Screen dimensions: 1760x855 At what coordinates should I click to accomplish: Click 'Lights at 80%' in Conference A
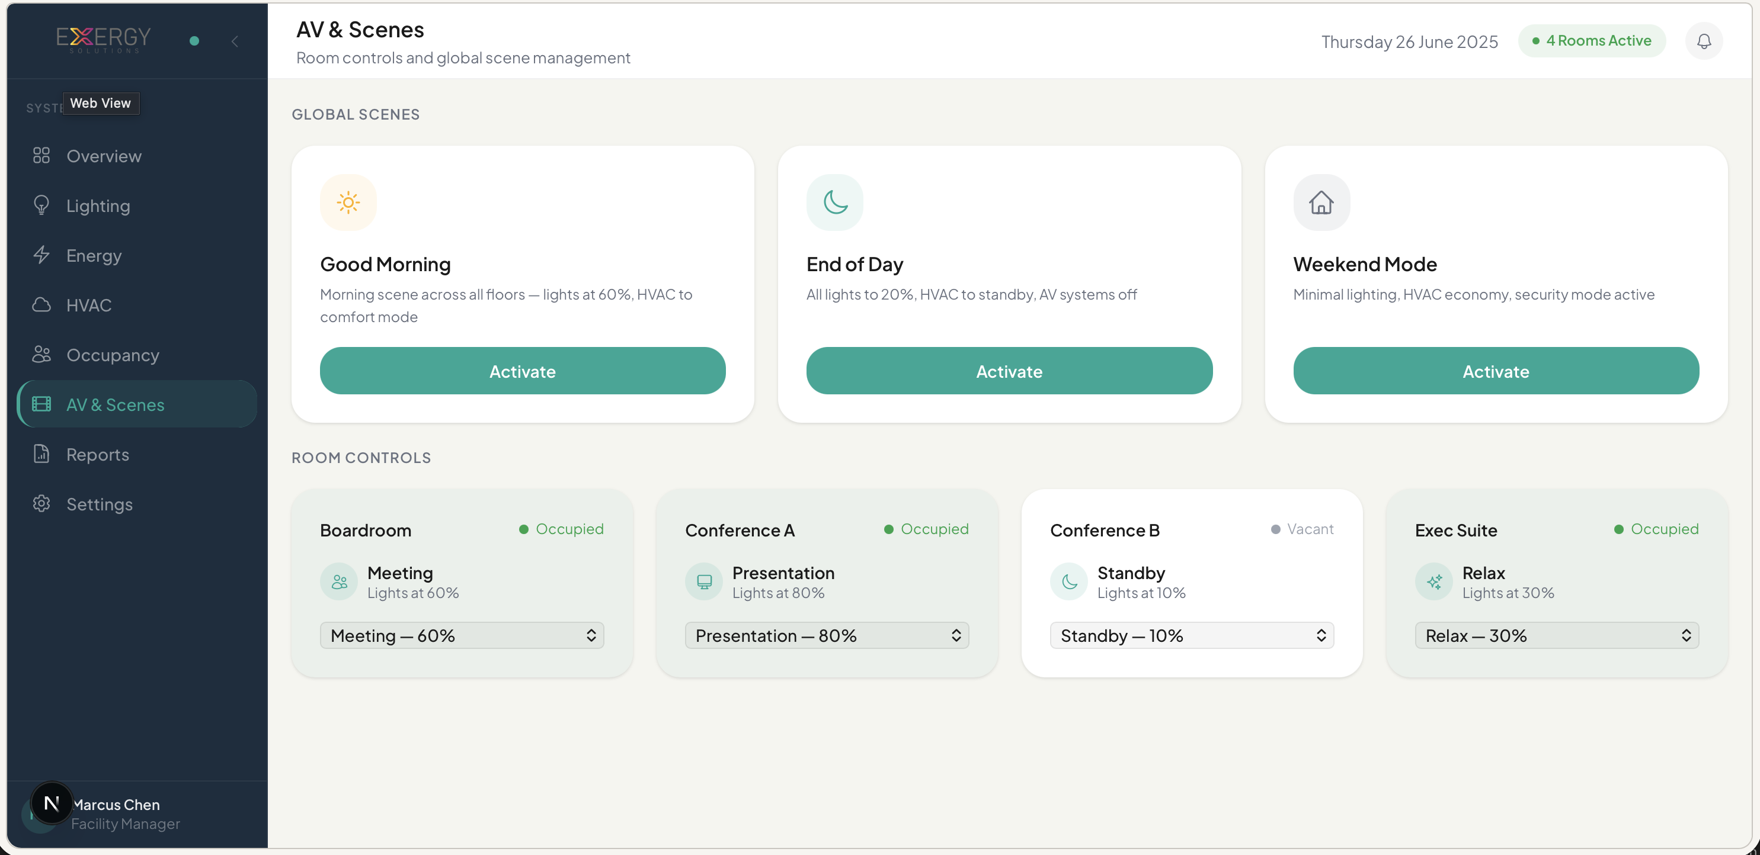pyautogui.click(x=779, y=593)
